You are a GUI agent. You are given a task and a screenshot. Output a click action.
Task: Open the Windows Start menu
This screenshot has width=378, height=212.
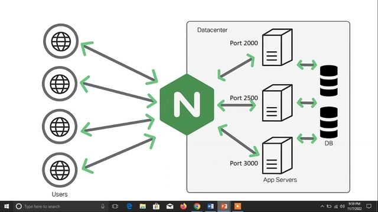[6, 207]
